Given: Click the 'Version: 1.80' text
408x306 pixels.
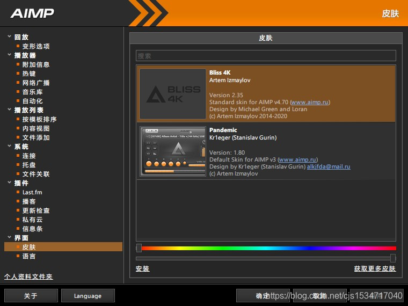Looking at the screenshot, I should click(227, 152).
